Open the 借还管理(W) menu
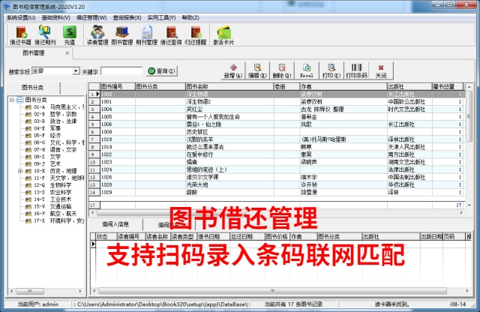Image resolution: width=480 pixels, height=312 pixels. pos(91,18)
